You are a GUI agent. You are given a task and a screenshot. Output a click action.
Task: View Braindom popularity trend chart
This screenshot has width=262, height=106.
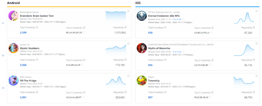coord(116,18)
